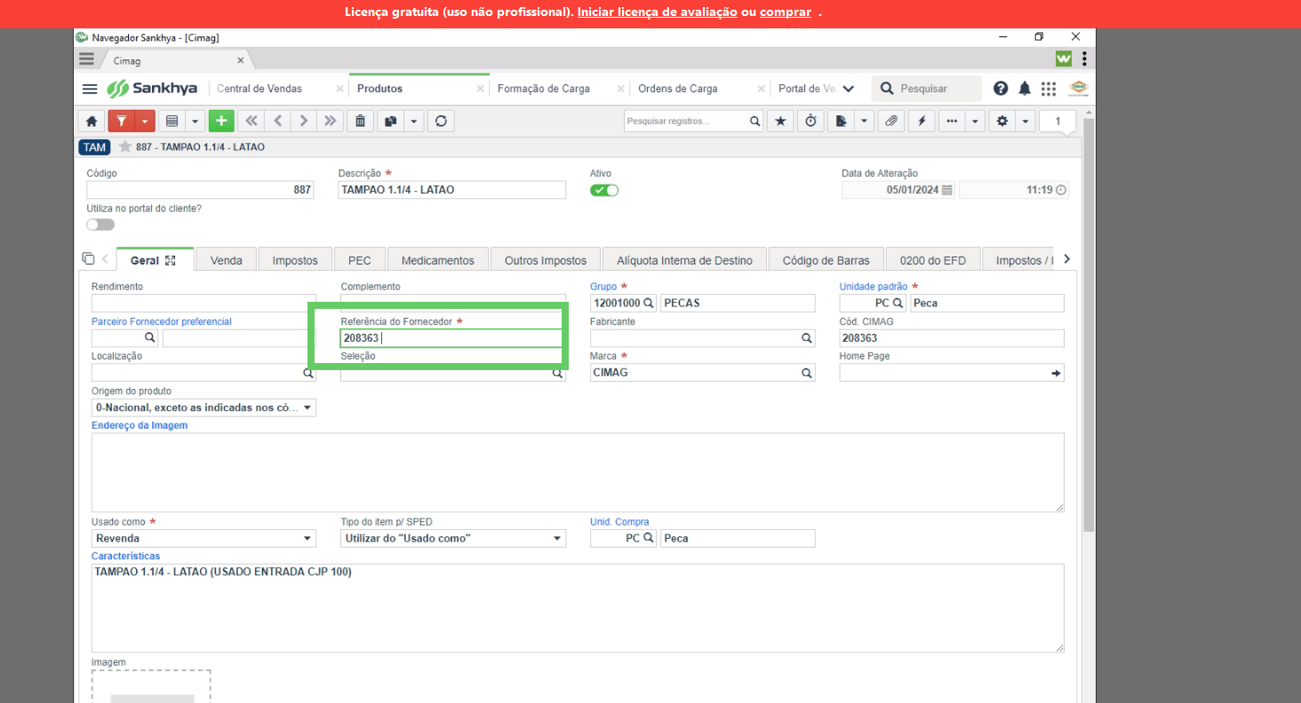1301x703 pixels.
Task: Switch to Central de Vendas tab
Action: [259, 89]
